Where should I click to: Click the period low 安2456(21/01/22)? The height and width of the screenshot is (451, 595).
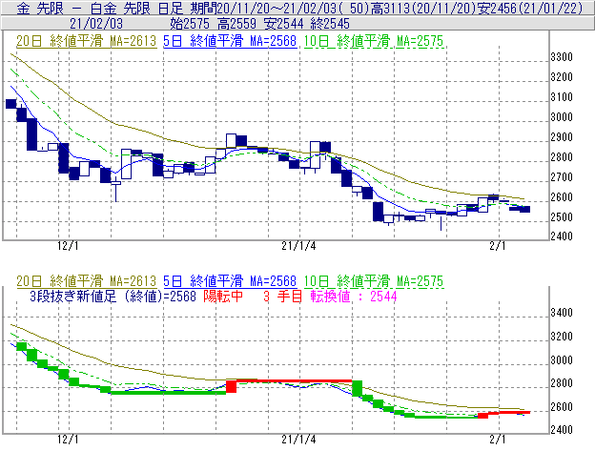(x=530, y=8)
